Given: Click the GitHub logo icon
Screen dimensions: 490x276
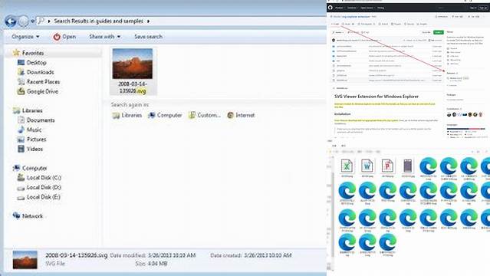Looking at the screenshot, I should point(331,8).
